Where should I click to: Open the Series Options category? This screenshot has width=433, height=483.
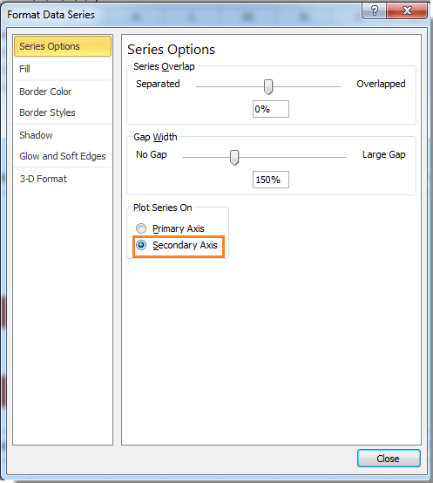coord(63,46)
